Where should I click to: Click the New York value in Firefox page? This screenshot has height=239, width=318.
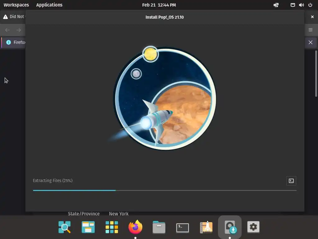[119, 213]
